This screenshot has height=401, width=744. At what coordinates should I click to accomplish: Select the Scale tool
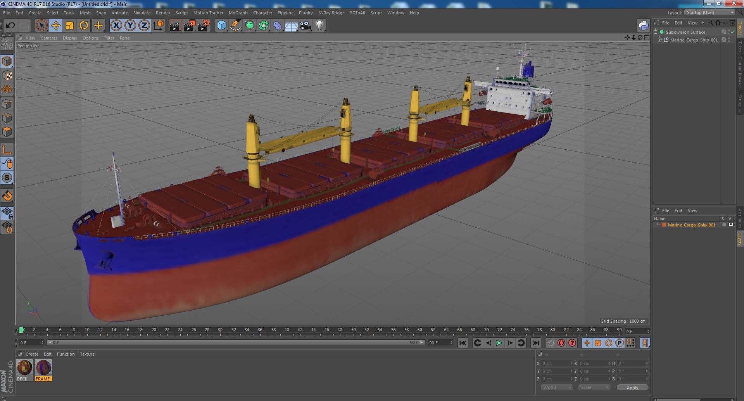click(70, 26)
